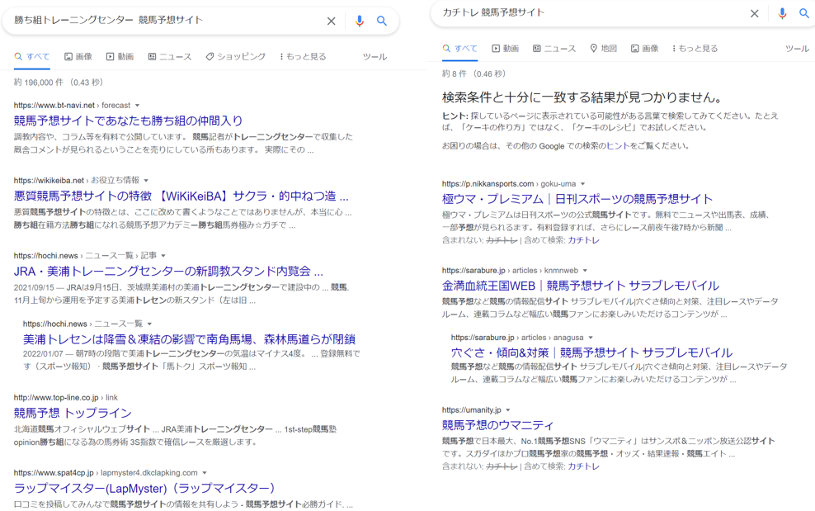Expand the arrow next to p.nikkansports.com › goku-uma
The width and height of the screenshot is (815, 511).
coord(582,184)
